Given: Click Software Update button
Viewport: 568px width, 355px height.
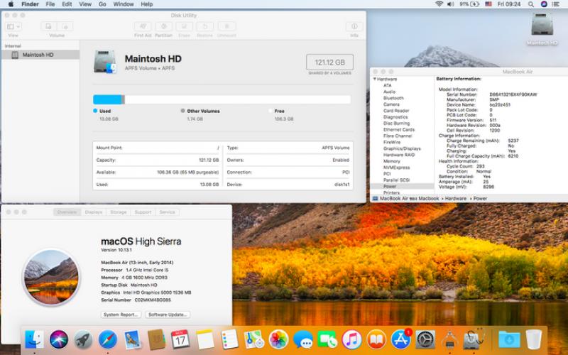Looking at the screenshot, I should pyautogui.click(x=168, y=315).
